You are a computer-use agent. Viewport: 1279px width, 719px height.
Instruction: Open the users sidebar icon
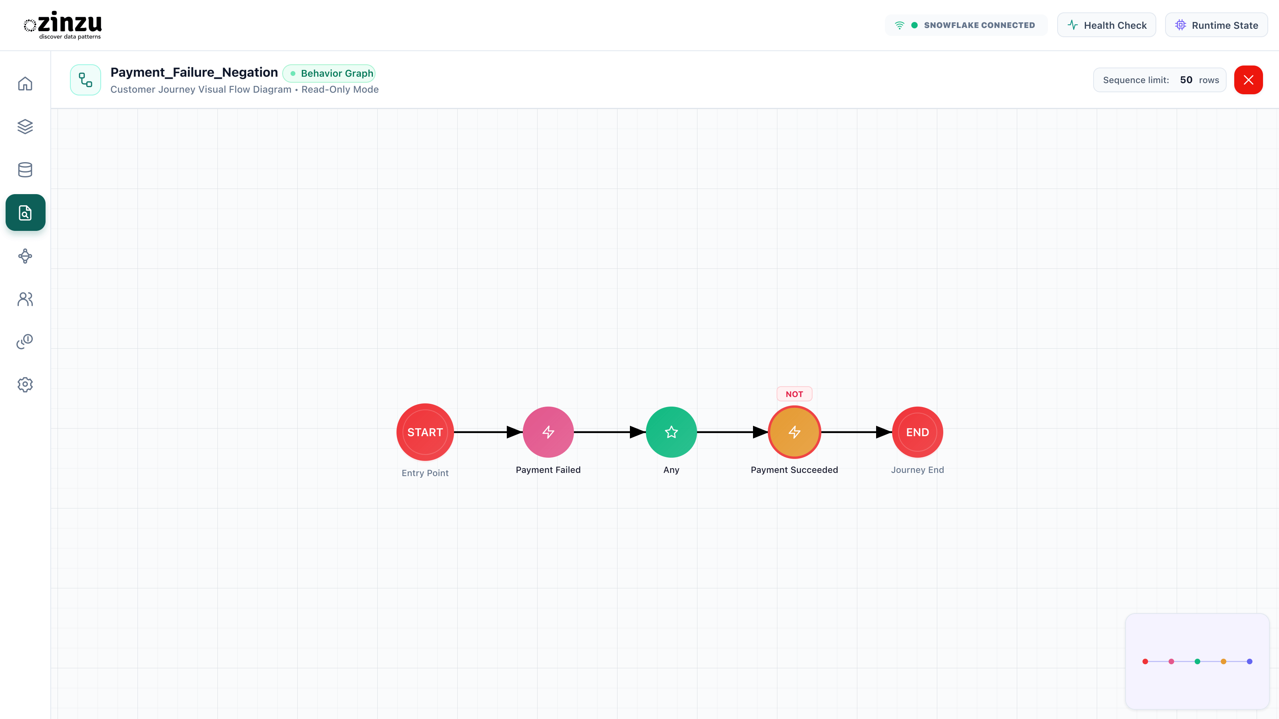(x=25, y=299)
